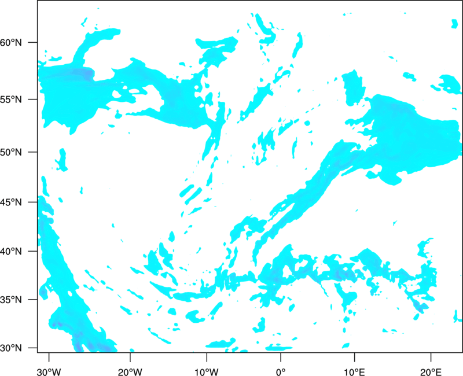The image size is (463, 376).
Task: Click the 30°N latitude label
Action: click(11, 348)
